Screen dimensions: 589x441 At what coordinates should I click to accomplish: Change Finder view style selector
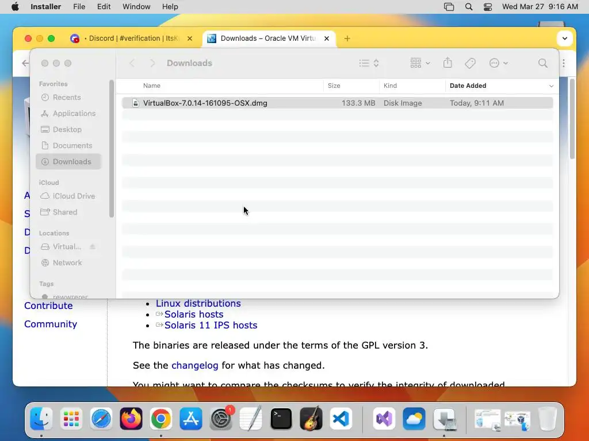tap(369, 63)
